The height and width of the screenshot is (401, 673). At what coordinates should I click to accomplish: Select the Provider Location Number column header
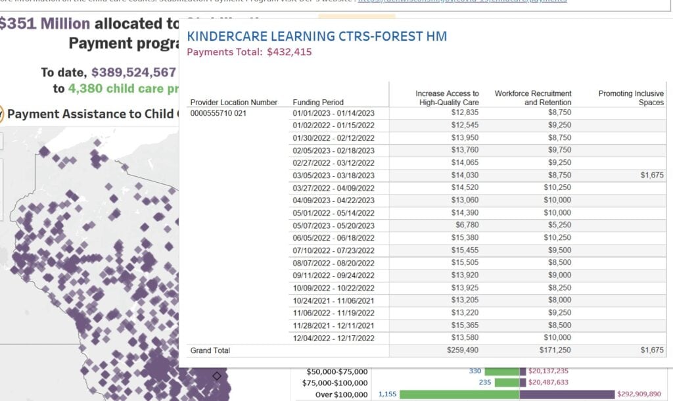coord(234,102)
